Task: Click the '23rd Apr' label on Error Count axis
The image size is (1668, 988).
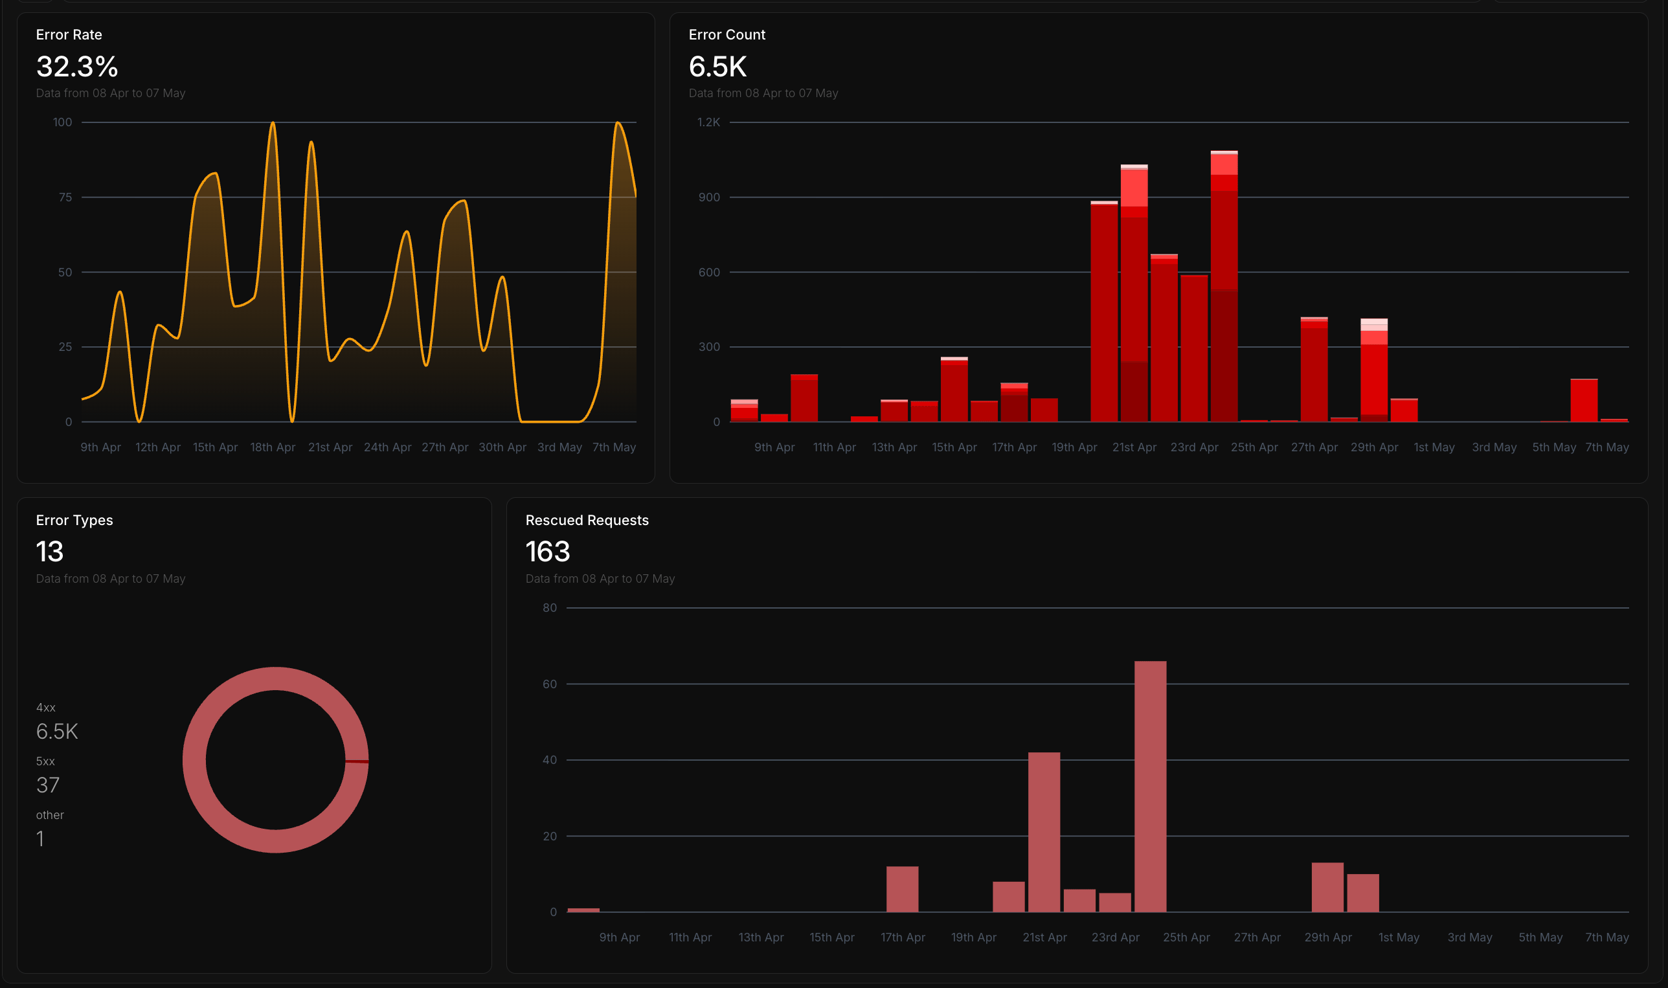Action: 1195,447
